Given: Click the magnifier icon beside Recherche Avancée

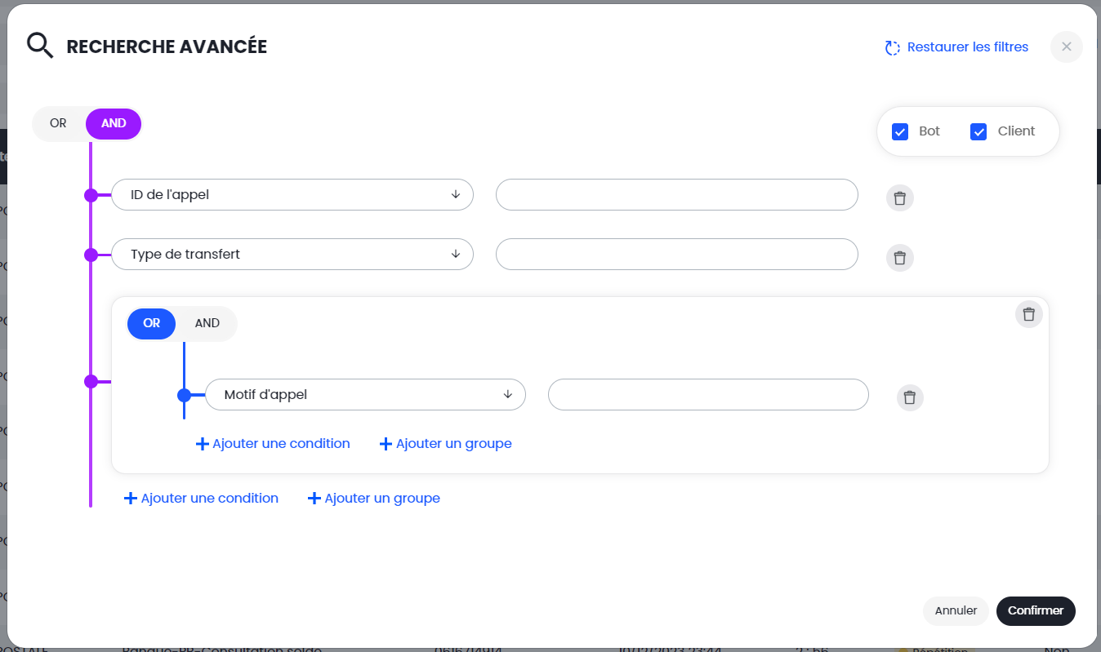Looking at the screenshot, I should (39, 46).
